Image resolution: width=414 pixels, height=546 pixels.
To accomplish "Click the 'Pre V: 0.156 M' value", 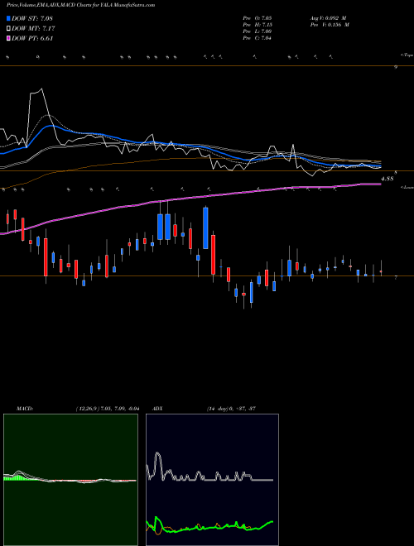I will pyautogui.click(x=329, y=25).
